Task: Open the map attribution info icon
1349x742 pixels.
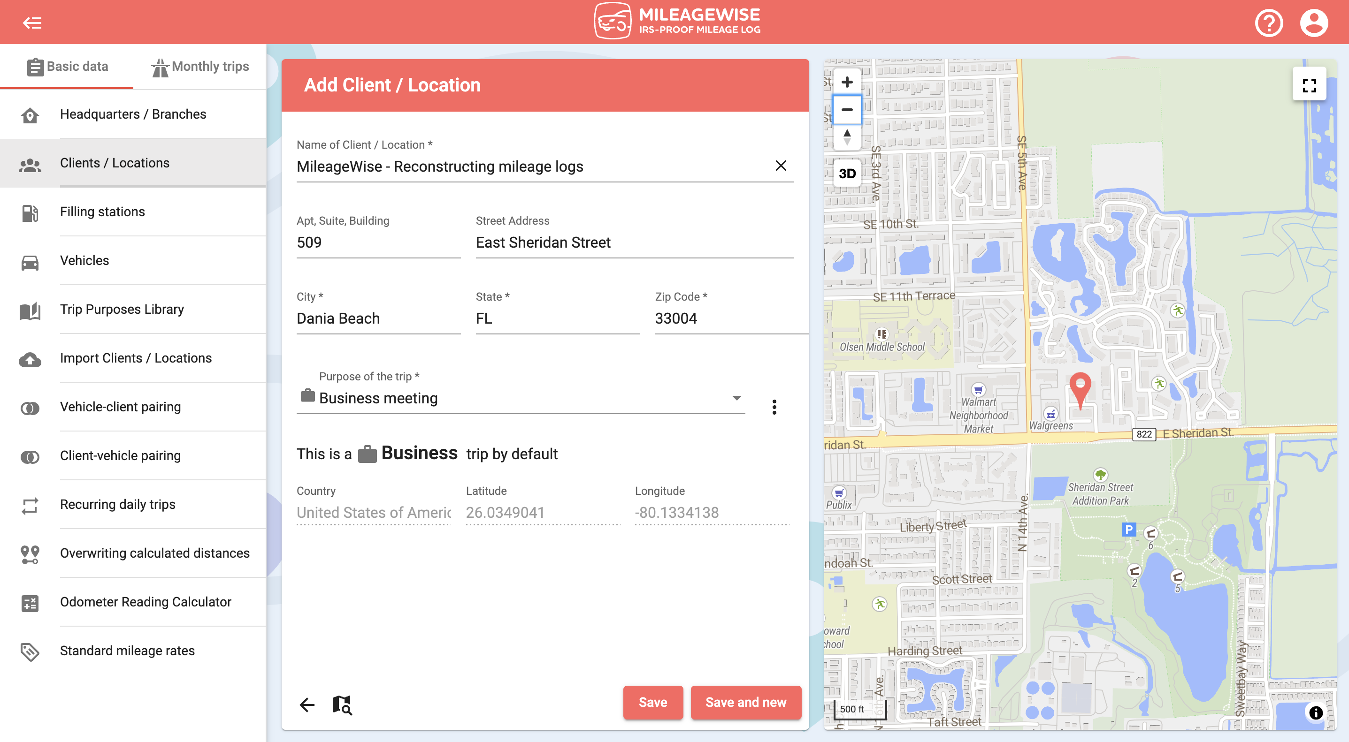Action: (1316, 712)
